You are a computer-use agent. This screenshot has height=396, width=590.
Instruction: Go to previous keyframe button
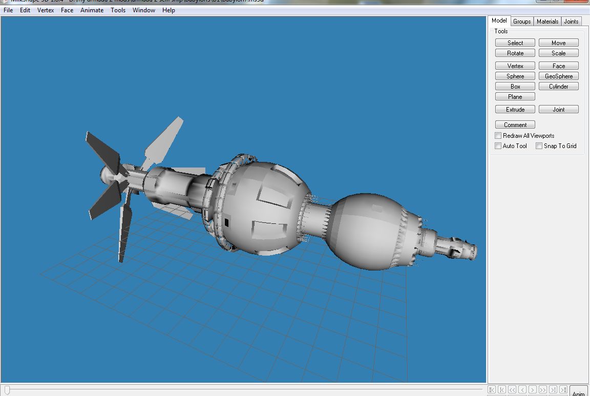(x=501, y=390)
